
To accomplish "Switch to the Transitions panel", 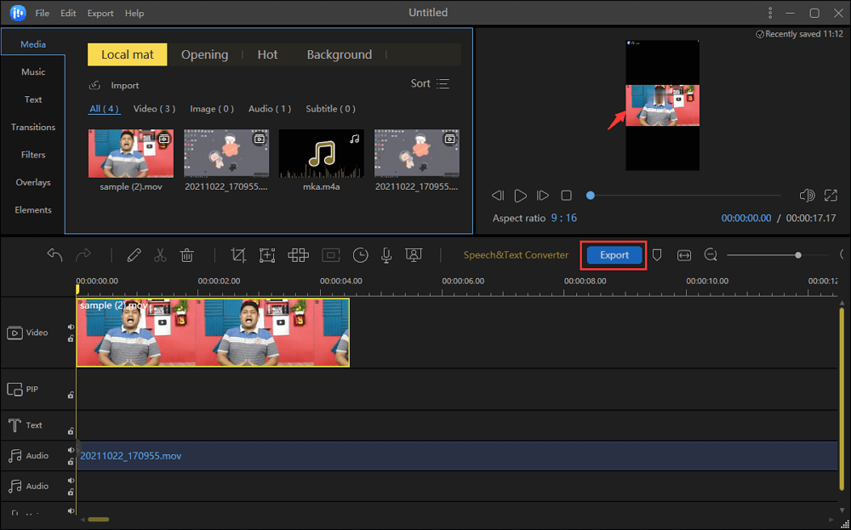I will pyautogui.click(x=33, y=128).
